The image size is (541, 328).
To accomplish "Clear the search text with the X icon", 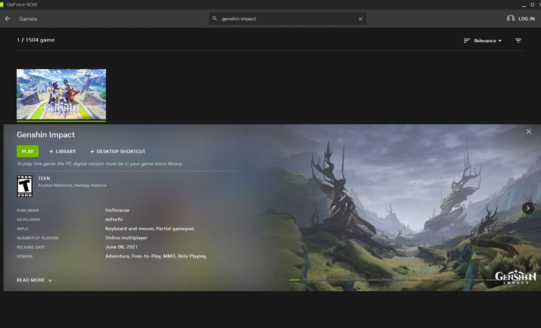I will click(360, 19).
